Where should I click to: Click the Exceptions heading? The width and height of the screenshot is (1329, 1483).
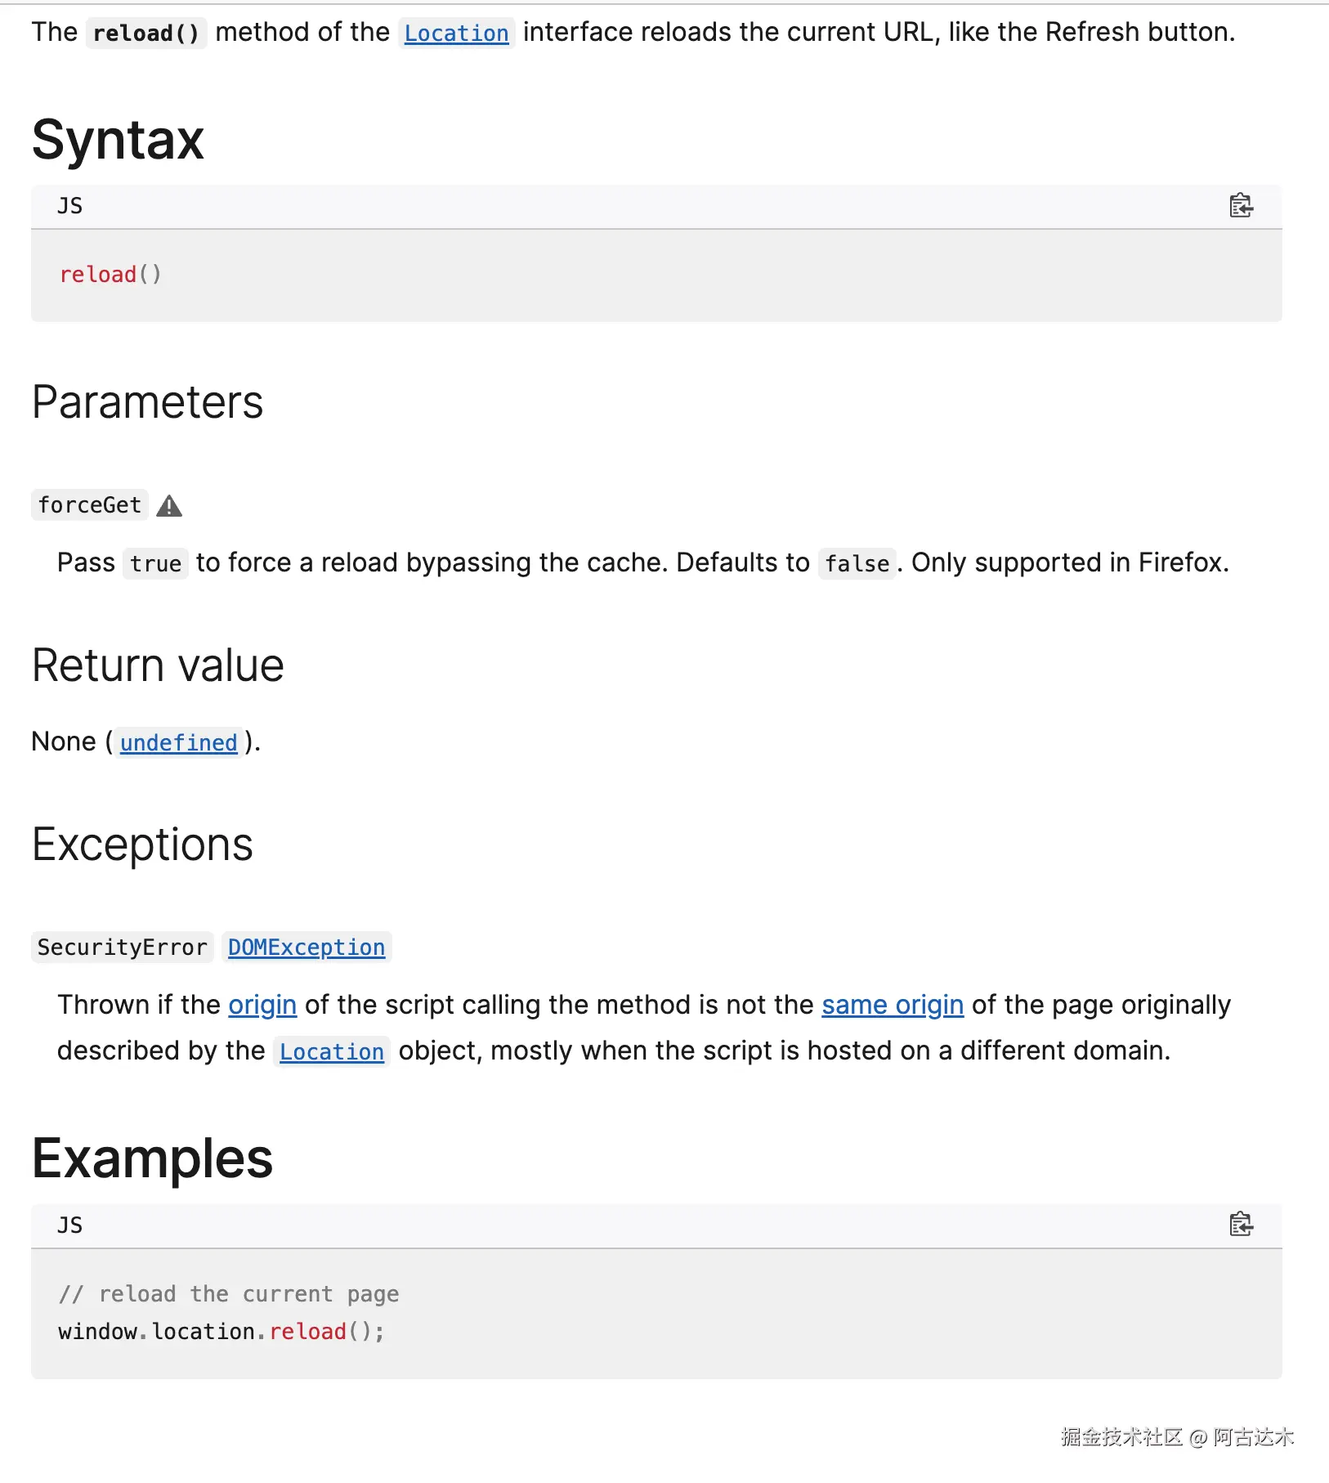click(x=142, y=845)
